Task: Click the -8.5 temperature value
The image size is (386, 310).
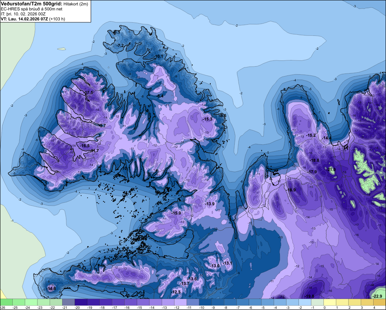Action: [223, 116]
